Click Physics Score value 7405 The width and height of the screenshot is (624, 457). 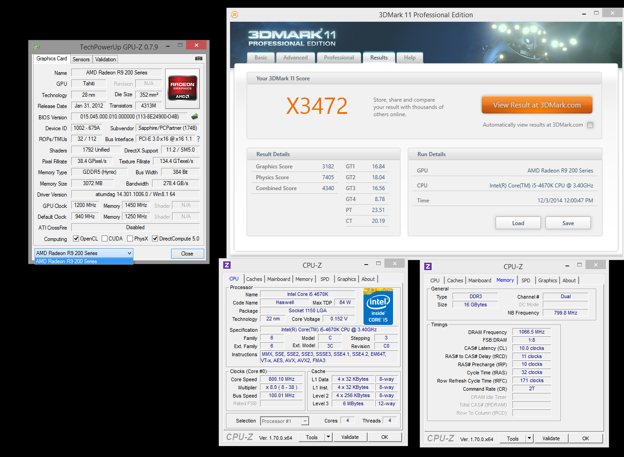328,177
